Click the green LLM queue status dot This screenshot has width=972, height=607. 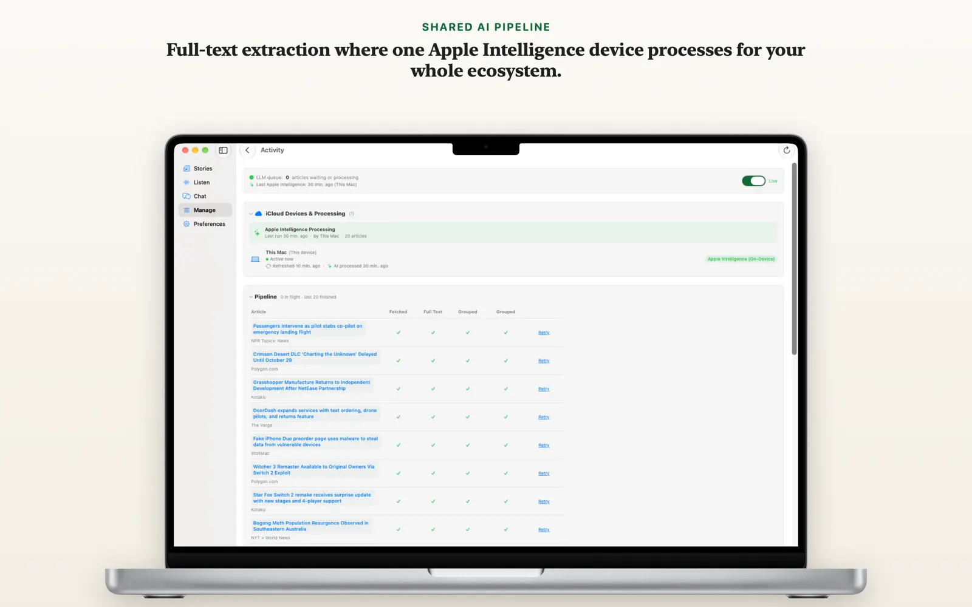pyautogui.click(x=252, y=177)
